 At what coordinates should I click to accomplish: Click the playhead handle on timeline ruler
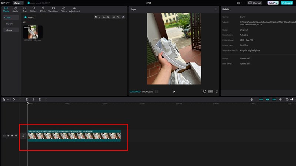pyautogui.click(x=28, y=103)
